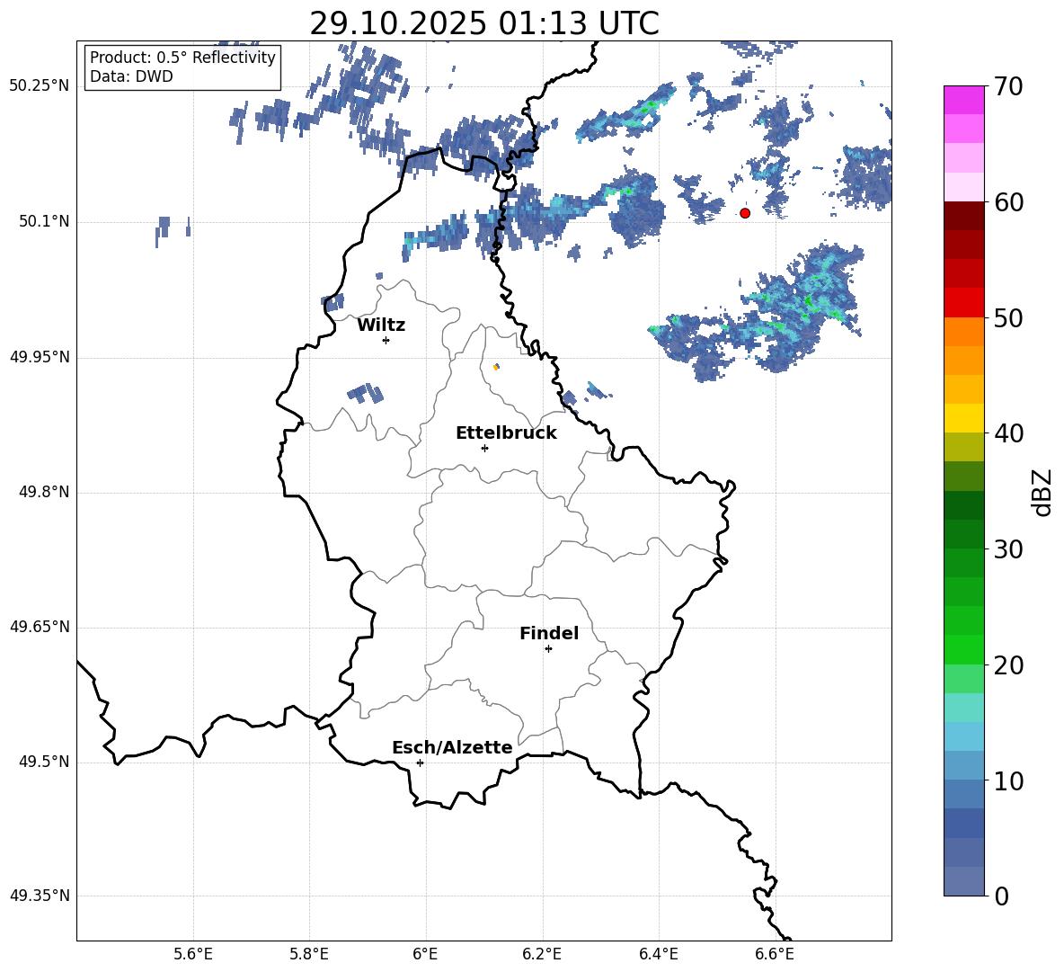Click the 50.25°N latitude label

click(40, 86)
